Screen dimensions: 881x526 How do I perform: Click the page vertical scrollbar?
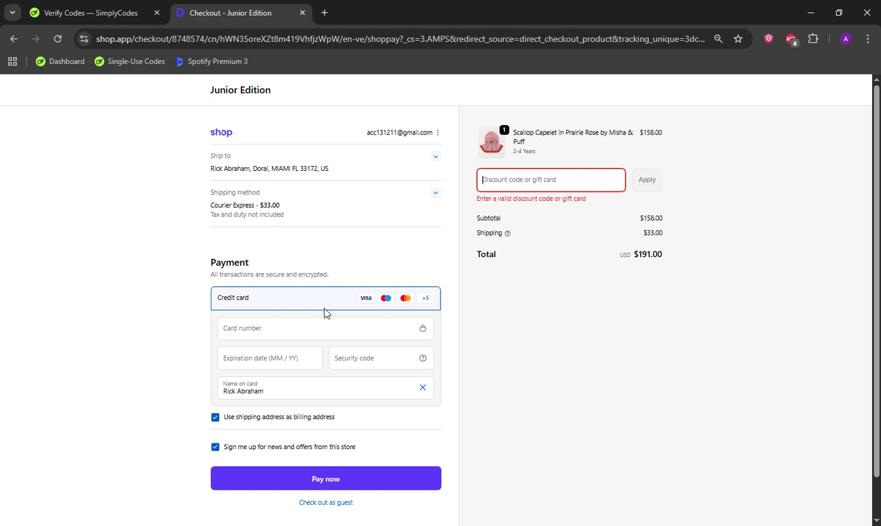pyautogui.click(x=876, y=282)
